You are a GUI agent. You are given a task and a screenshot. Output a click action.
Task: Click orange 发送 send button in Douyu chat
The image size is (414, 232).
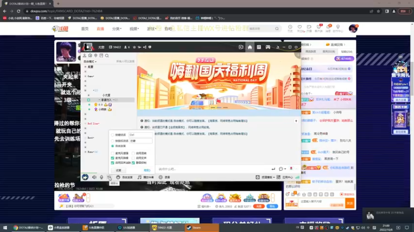[x=350, y=203]
